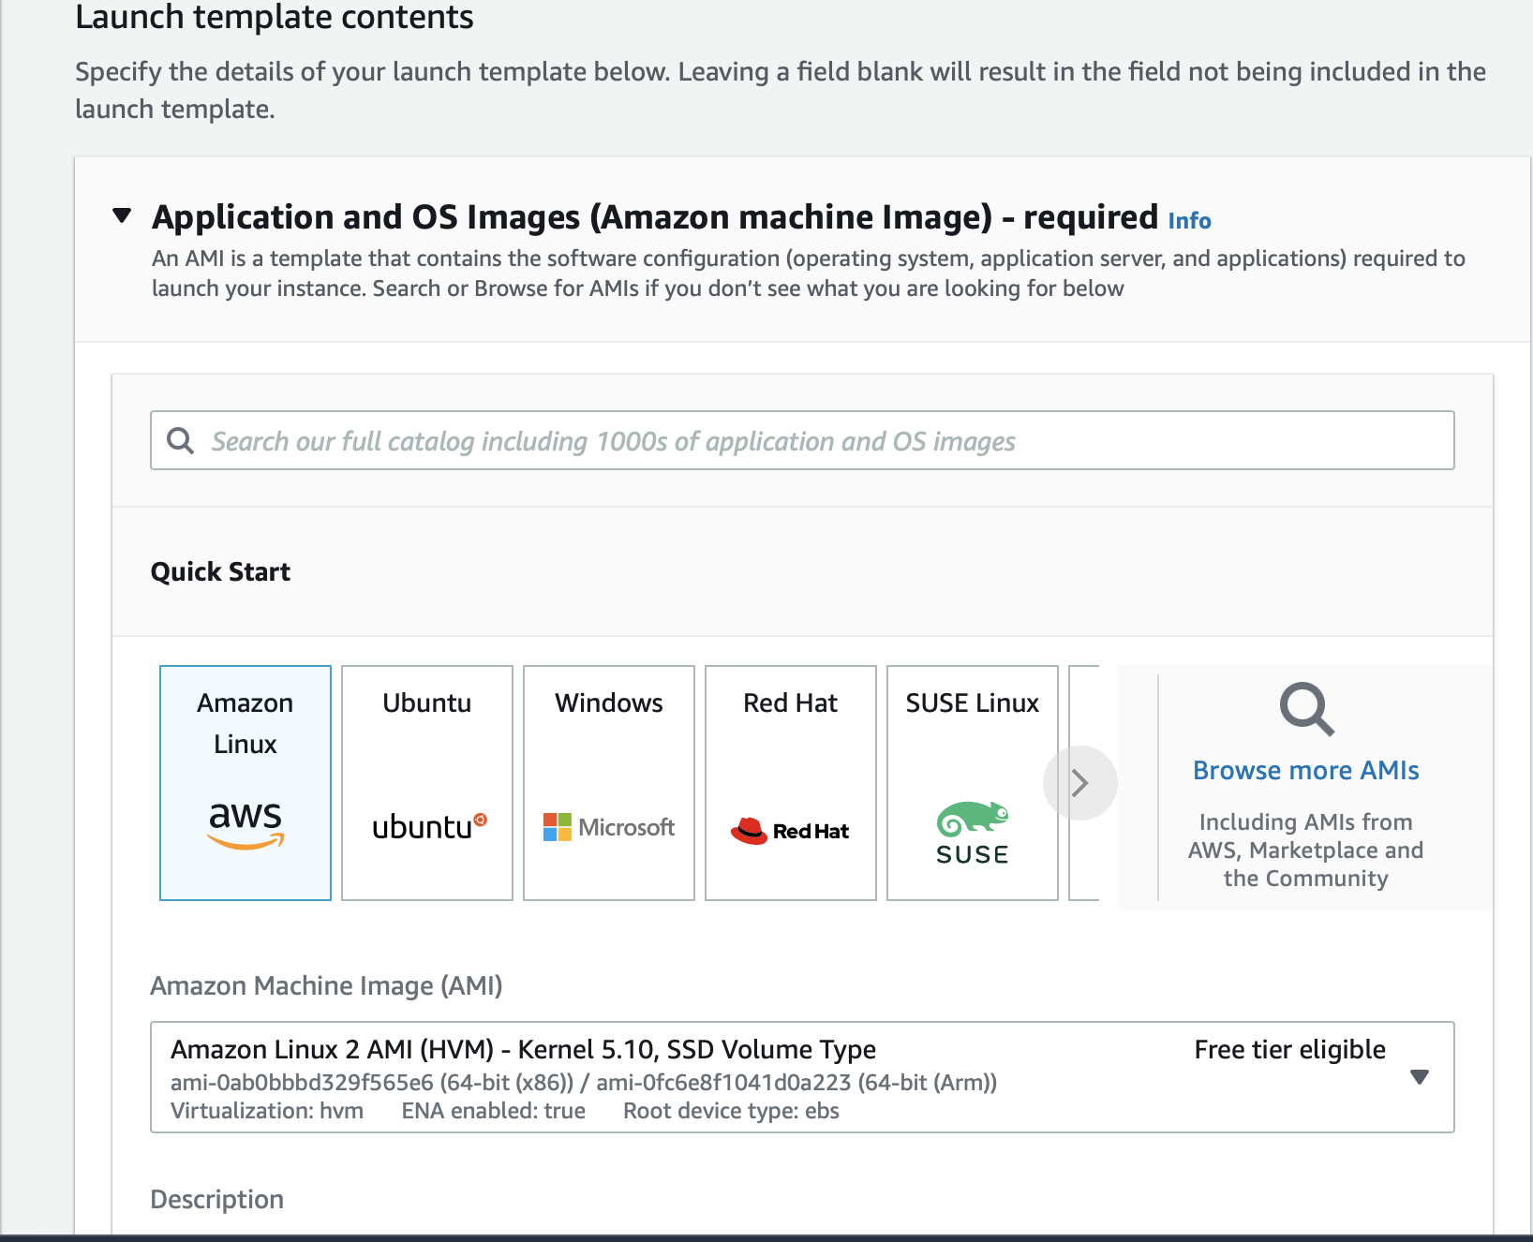1533x1242 pixels.
Task: Show the next quick start OS options
Action: coord(1079,783)
